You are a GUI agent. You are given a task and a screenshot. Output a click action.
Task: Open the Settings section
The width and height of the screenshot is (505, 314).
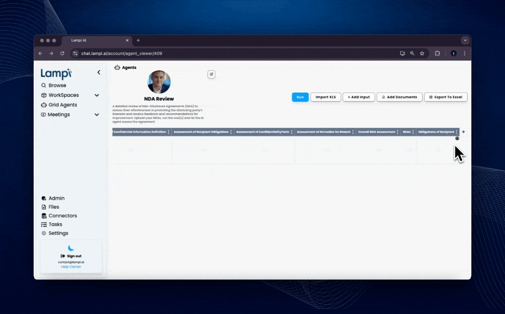tap(55, 233)
